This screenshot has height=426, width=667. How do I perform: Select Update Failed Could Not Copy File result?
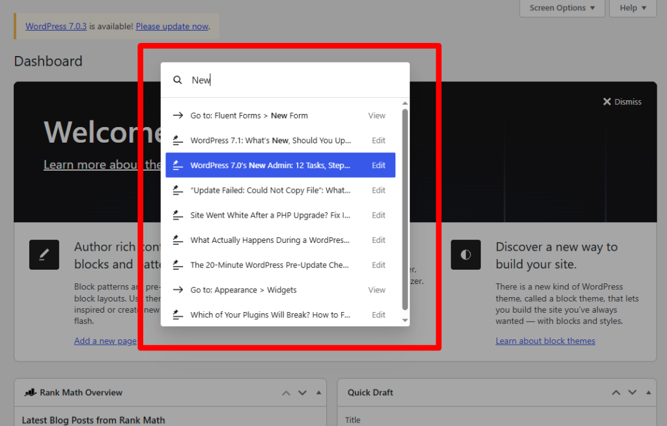tap(280, 190)
